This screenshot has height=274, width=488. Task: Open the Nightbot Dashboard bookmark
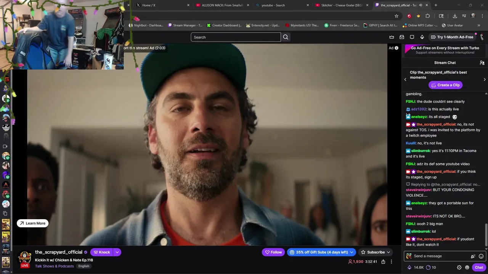[x=146, y=25]
